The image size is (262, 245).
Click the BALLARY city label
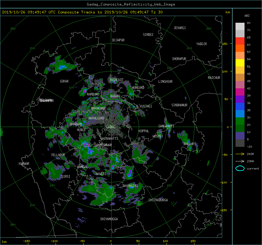click(x=190, y=144)
